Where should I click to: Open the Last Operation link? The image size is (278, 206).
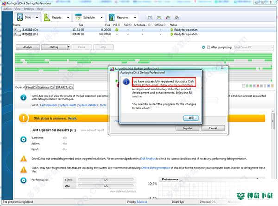point(49,105)
